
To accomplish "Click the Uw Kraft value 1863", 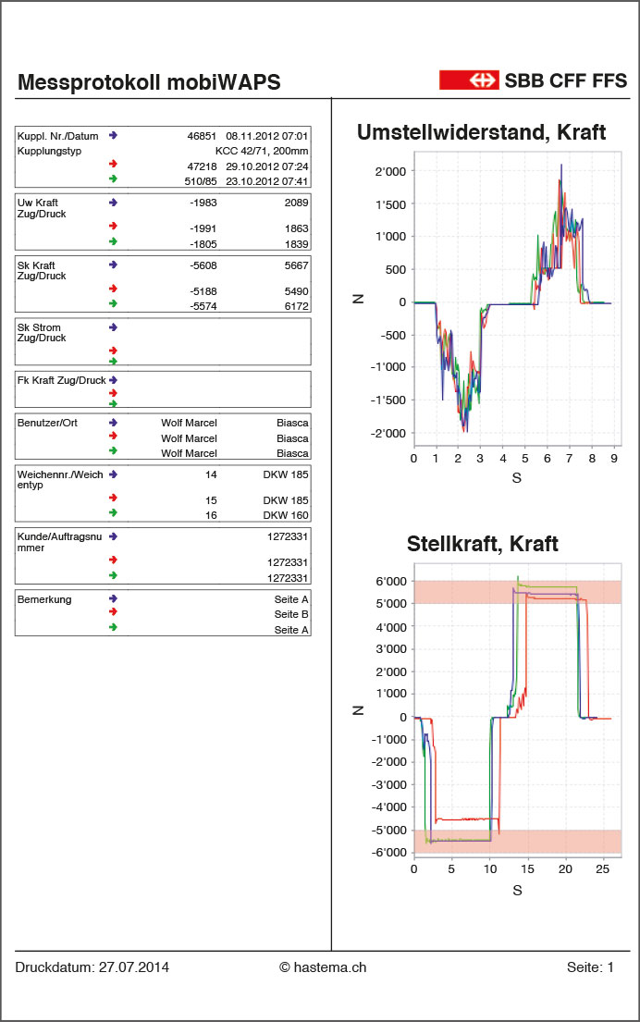I will pos(296,228).
